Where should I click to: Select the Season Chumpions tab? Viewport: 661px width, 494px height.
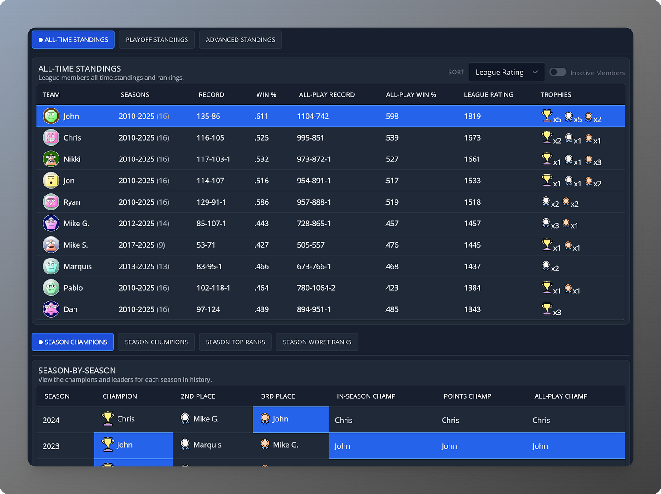tap(157, 342)
